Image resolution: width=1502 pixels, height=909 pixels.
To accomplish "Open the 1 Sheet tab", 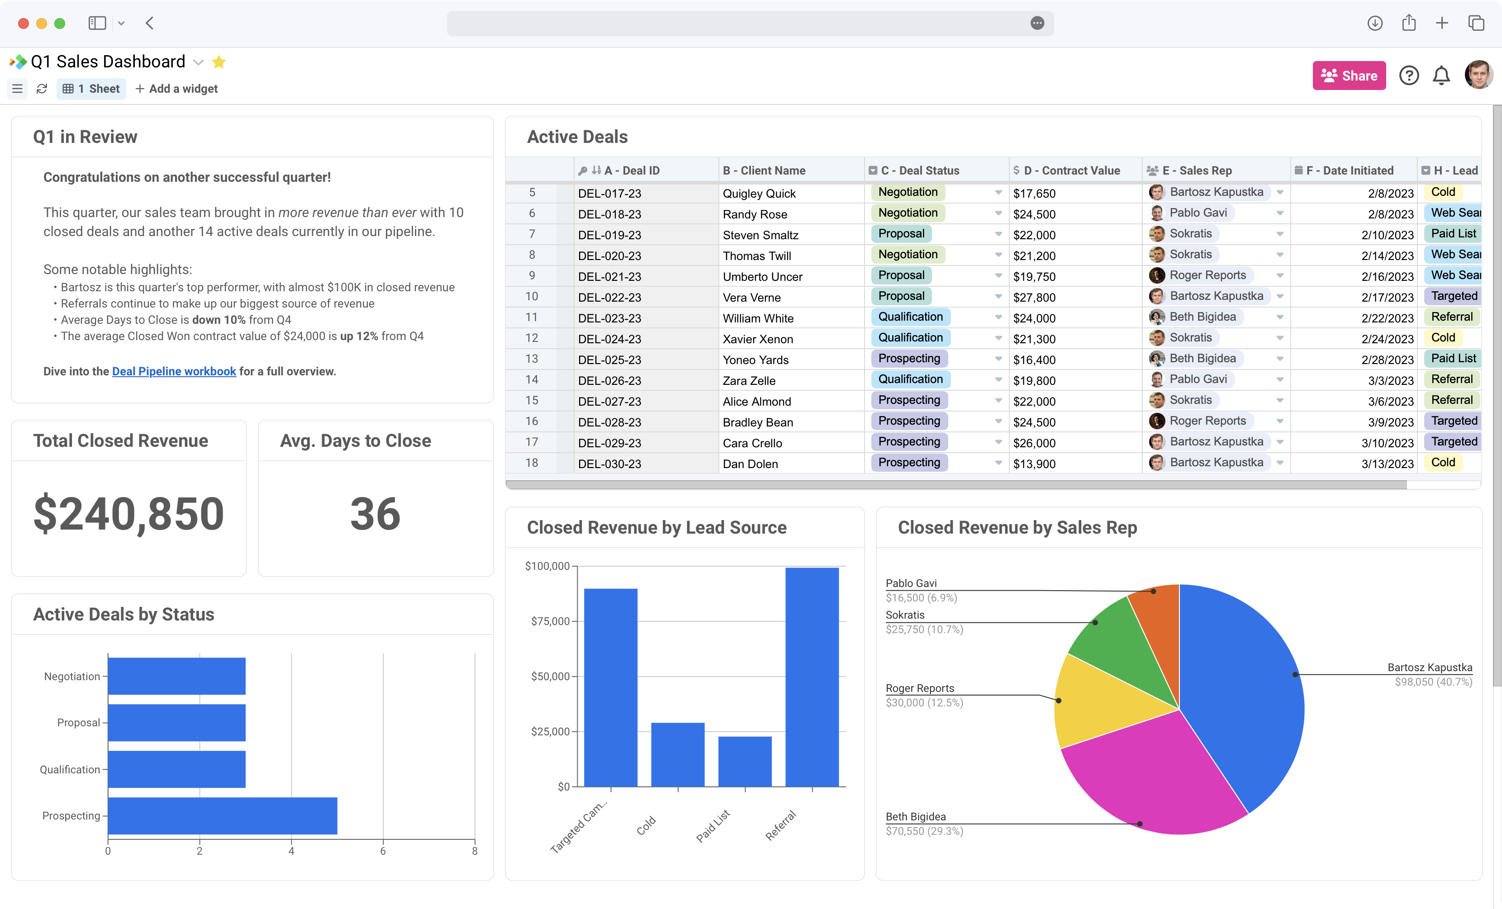I will pyautogui.click(x=91, y=89).
